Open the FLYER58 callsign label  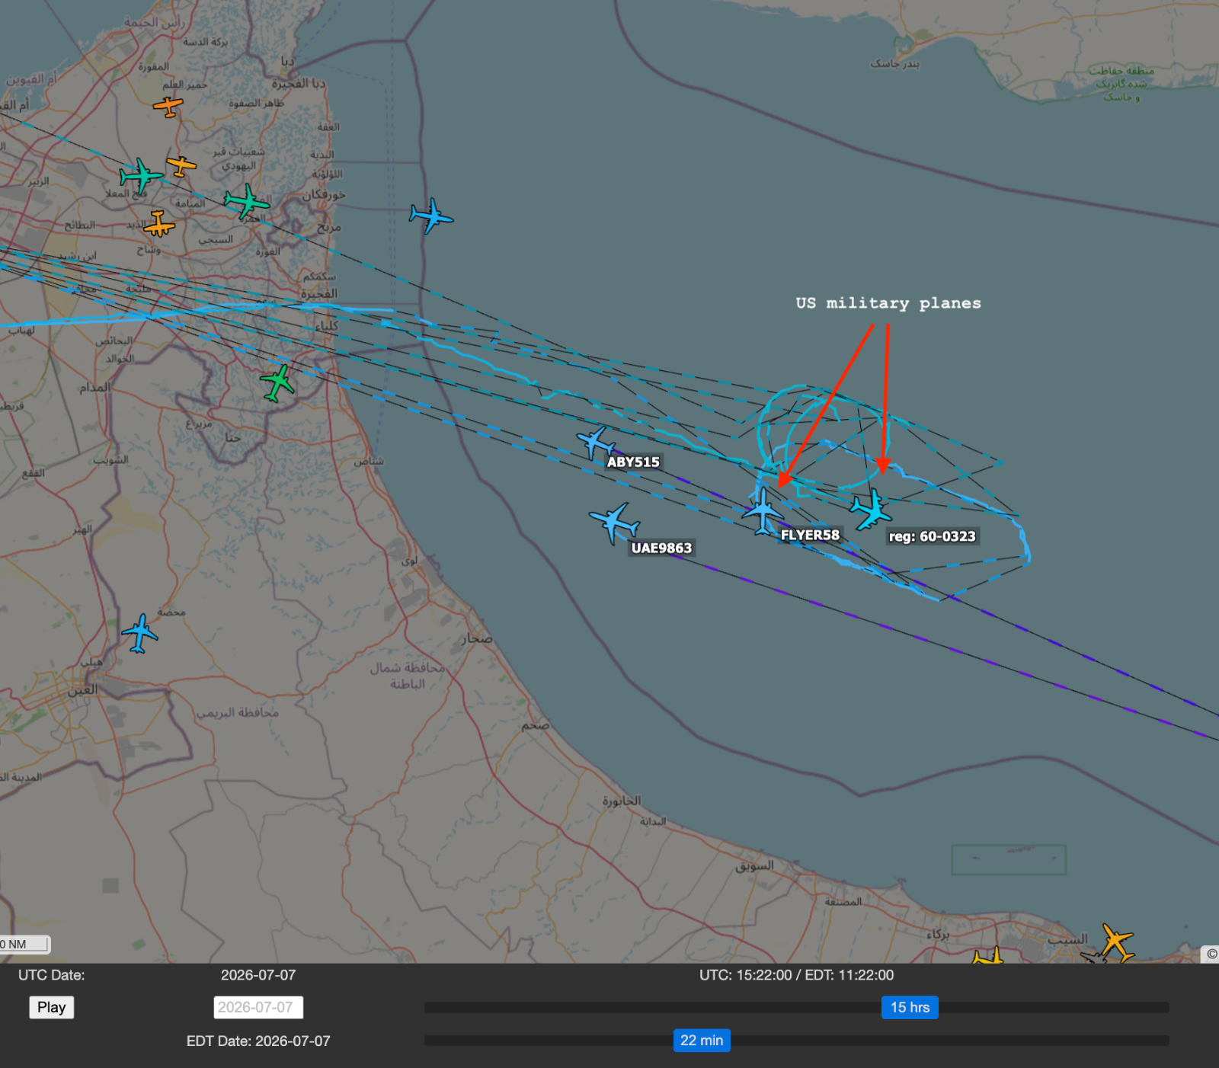810,536
